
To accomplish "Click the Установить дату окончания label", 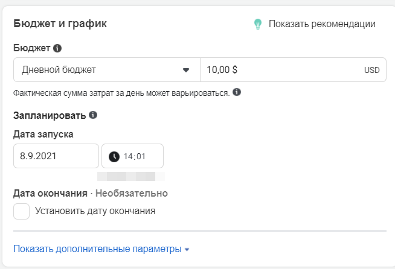I will [x=95, y=211].
